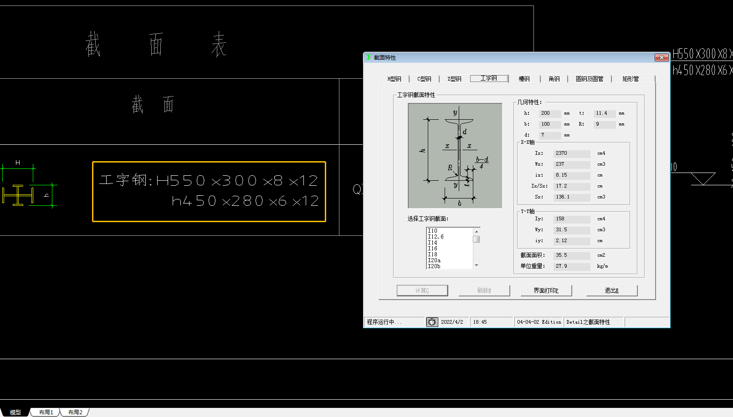Click the 计算C button
This screenshot has height=417, width=733.
coord(422,290)
